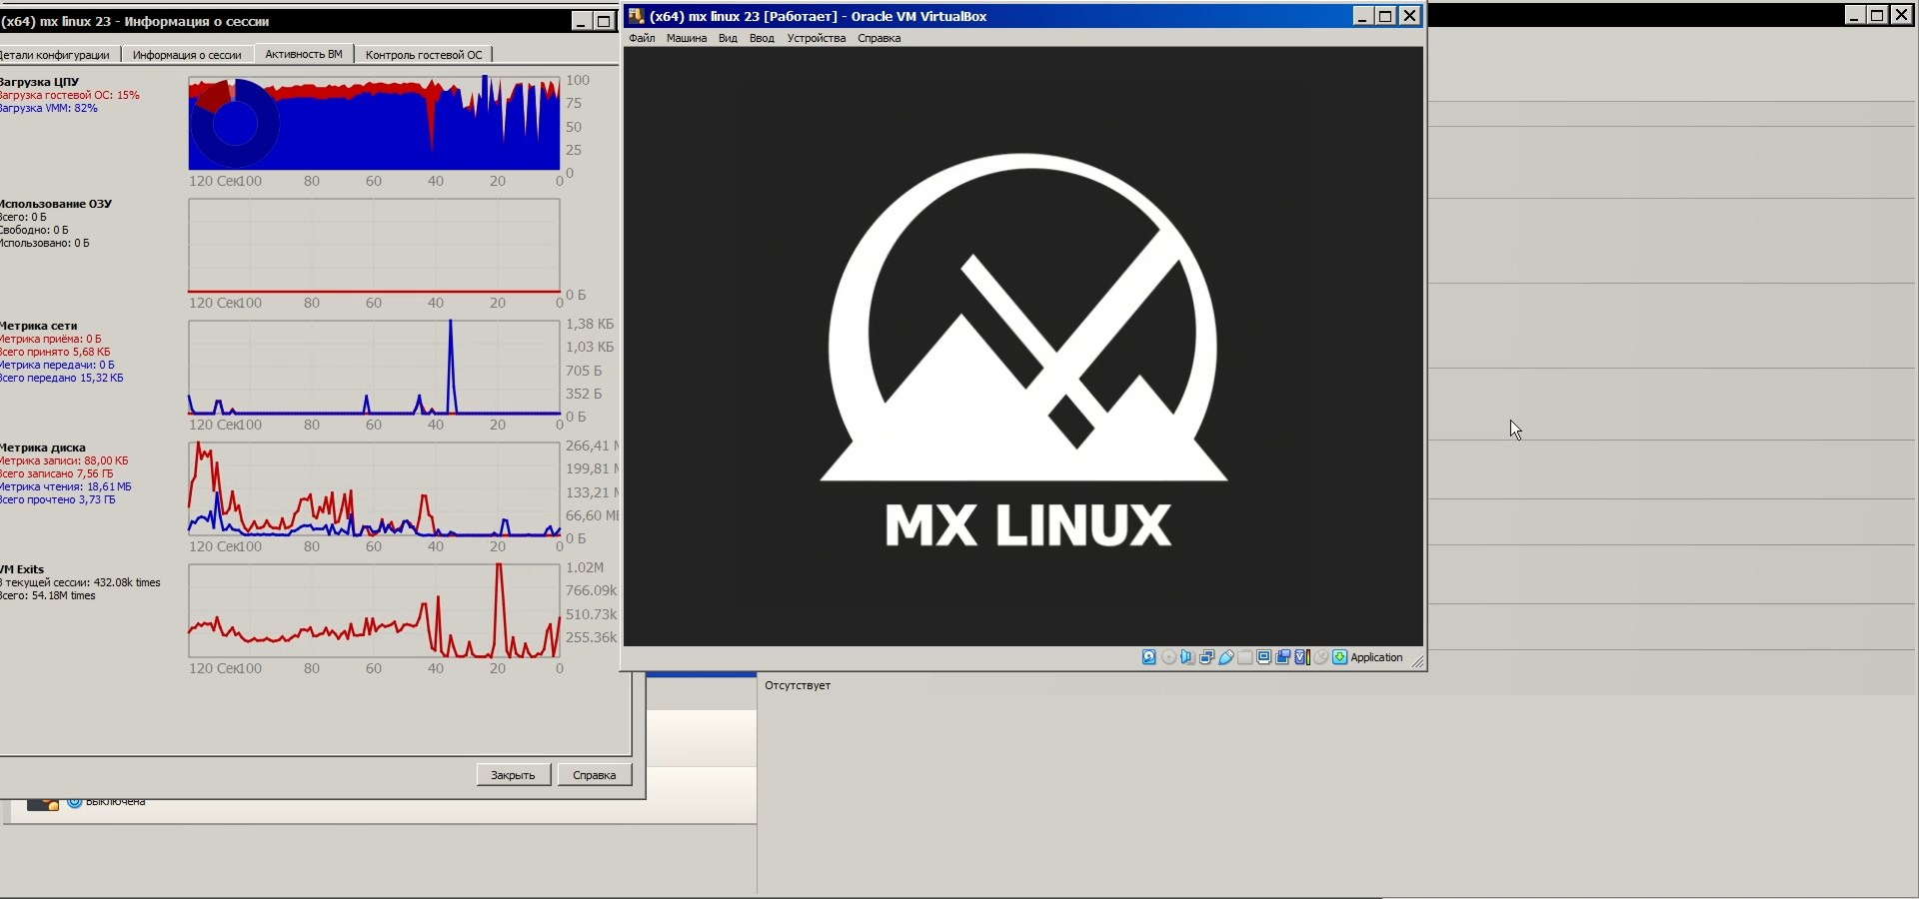Click the 'Всего принято 5,68 КБ' label
The height and width of the screenshot is (899, 1919).
tap(55, 352)
